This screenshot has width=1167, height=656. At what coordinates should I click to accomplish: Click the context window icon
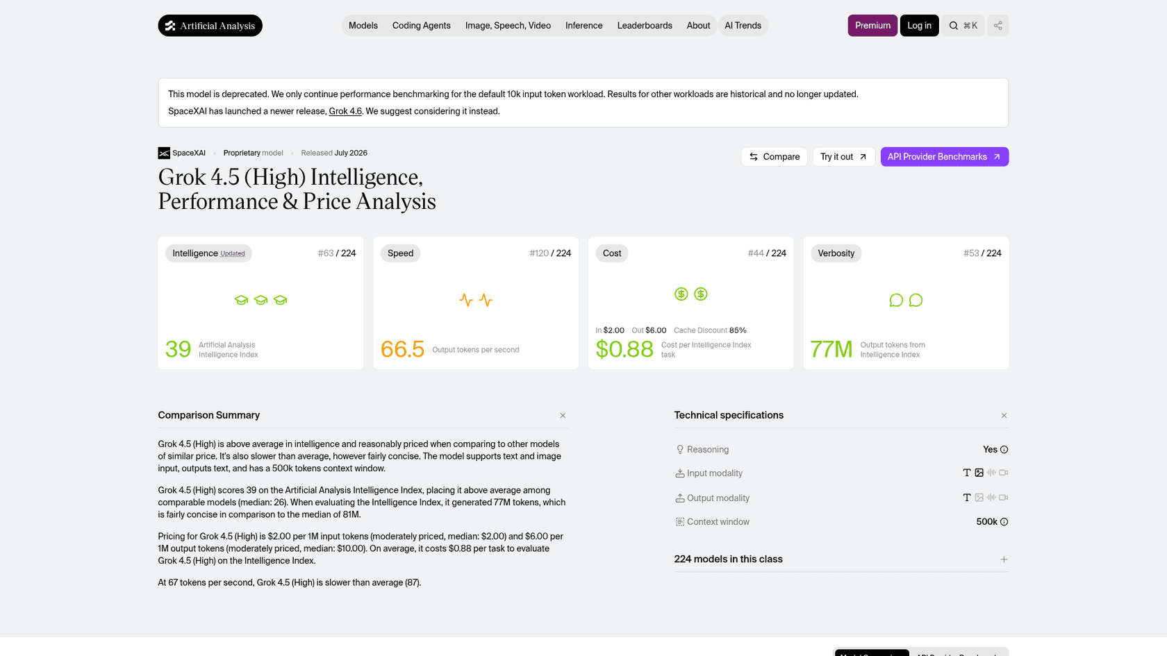click(680, 522)
